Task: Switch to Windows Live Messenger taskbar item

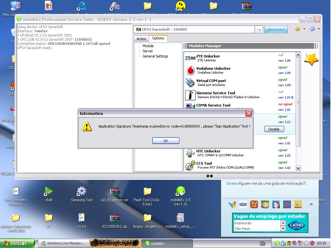Action: click(x=64, y=243)
